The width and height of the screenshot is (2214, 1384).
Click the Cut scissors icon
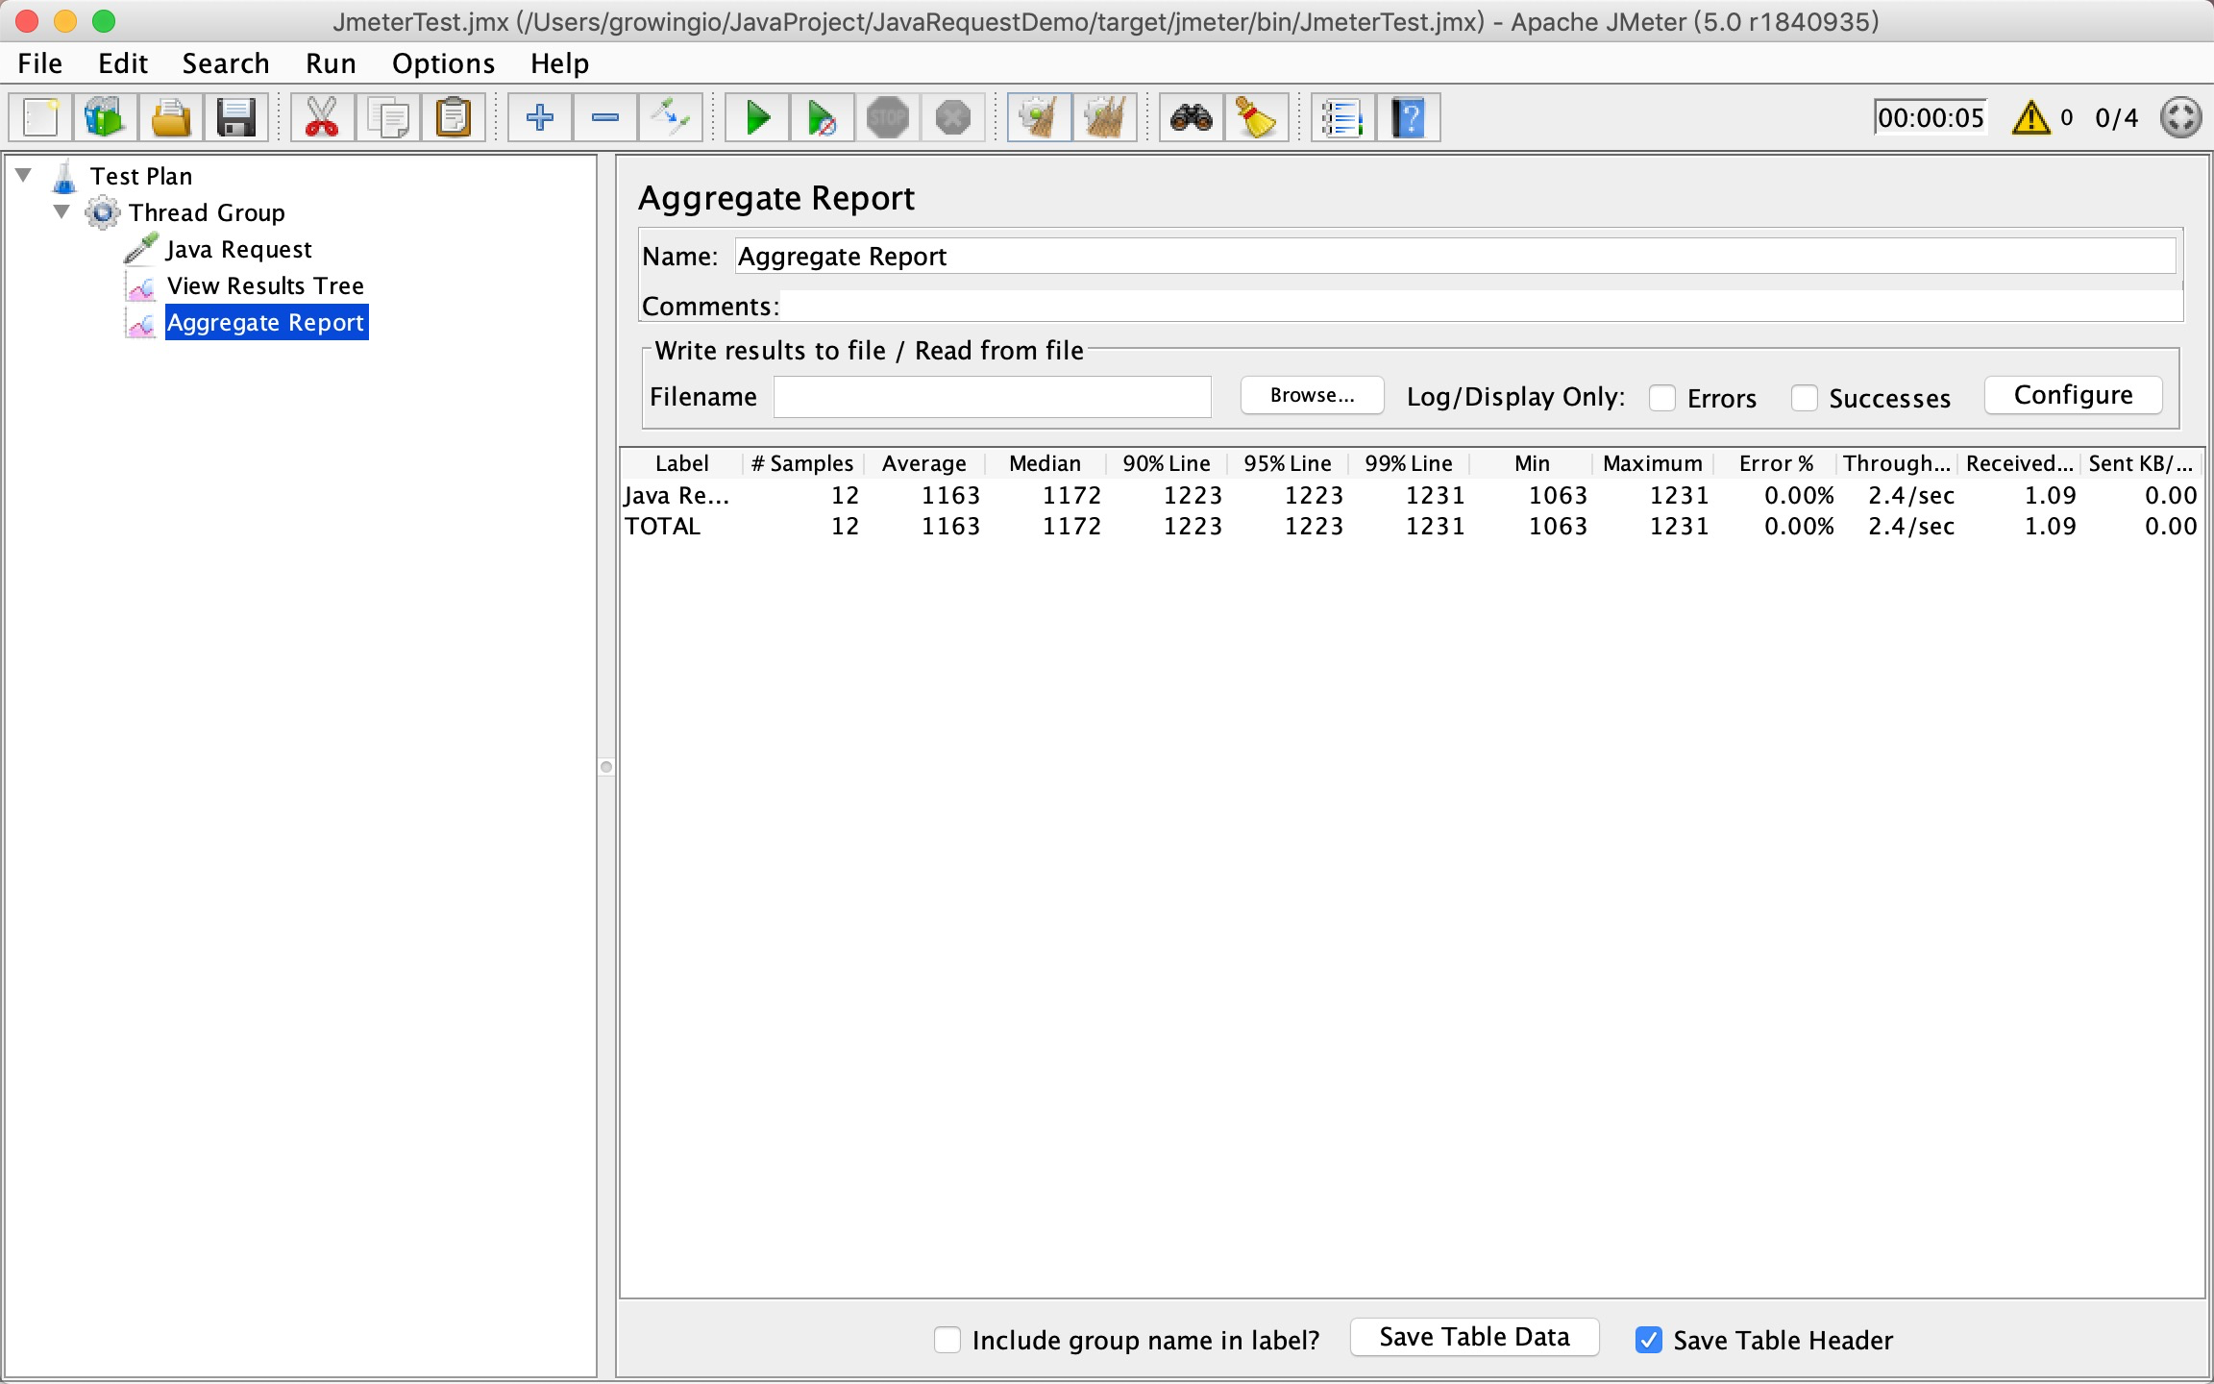pyautogui.click(x=322, y=118)
